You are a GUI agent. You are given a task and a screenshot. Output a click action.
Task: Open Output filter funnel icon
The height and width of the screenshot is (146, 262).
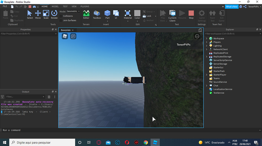(2, 97)
